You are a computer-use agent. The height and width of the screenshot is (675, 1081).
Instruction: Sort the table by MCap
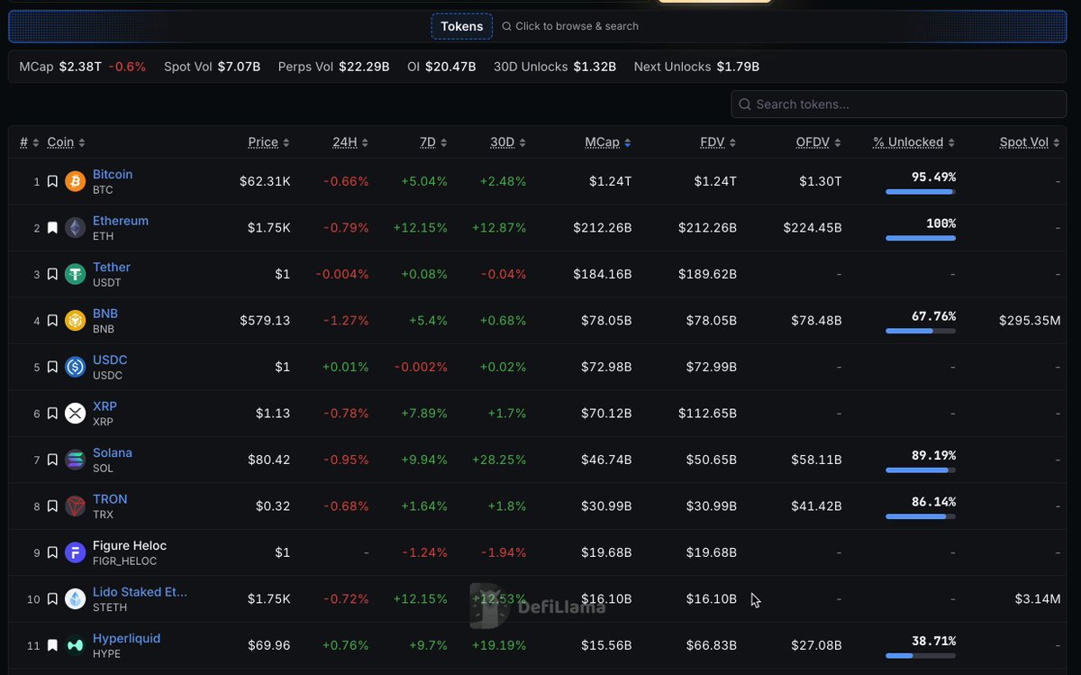point(607,142)
